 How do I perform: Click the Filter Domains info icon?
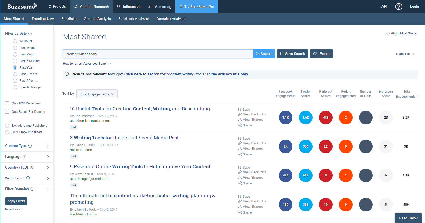[x=32, y=189]
